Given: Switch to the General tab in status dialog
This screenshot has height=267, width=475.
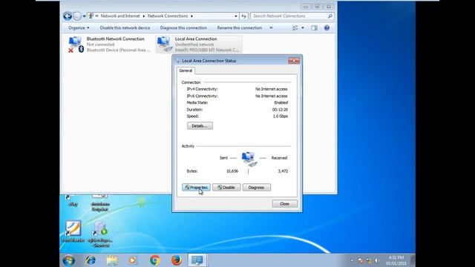Looking at the screenshot, I should pyautogui.click(x=186, y=70).
